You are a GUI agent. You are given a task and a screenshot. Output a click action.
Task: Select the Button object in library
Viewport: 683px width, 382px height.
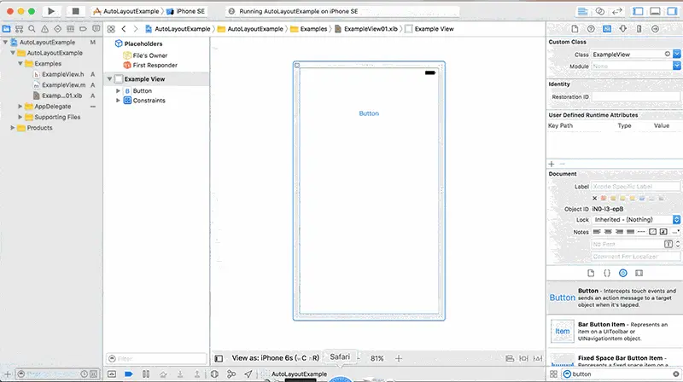click(x=614, y=298)
